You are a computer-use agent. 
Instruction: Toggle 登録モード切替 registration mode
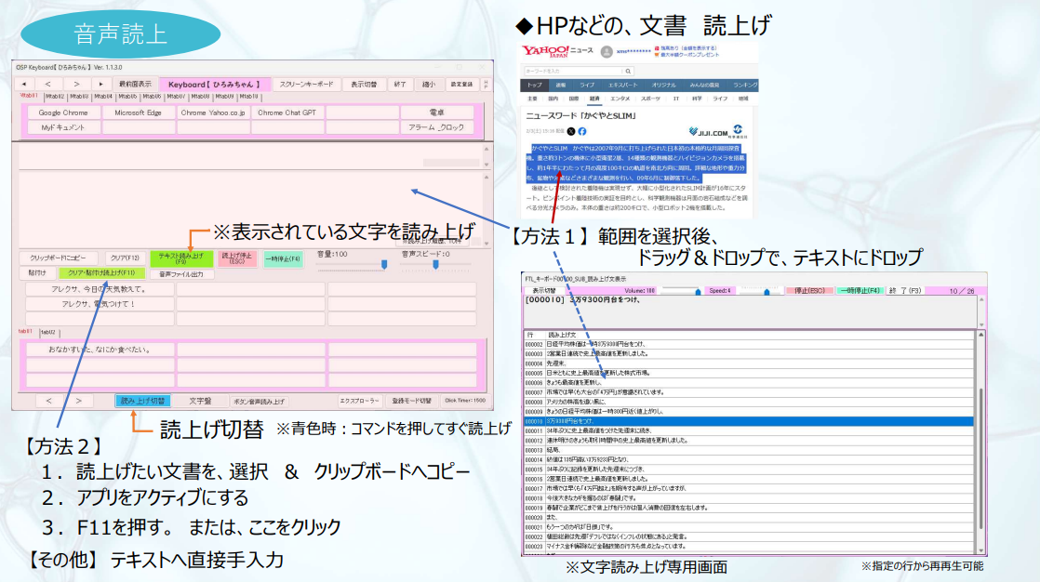coord(411,401)
